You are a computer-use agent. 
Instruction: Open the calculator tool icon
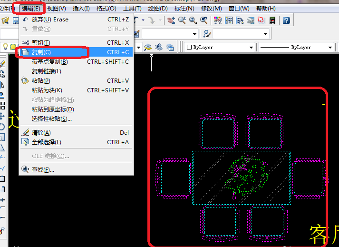pyautogui.click(x=272, y=20)
